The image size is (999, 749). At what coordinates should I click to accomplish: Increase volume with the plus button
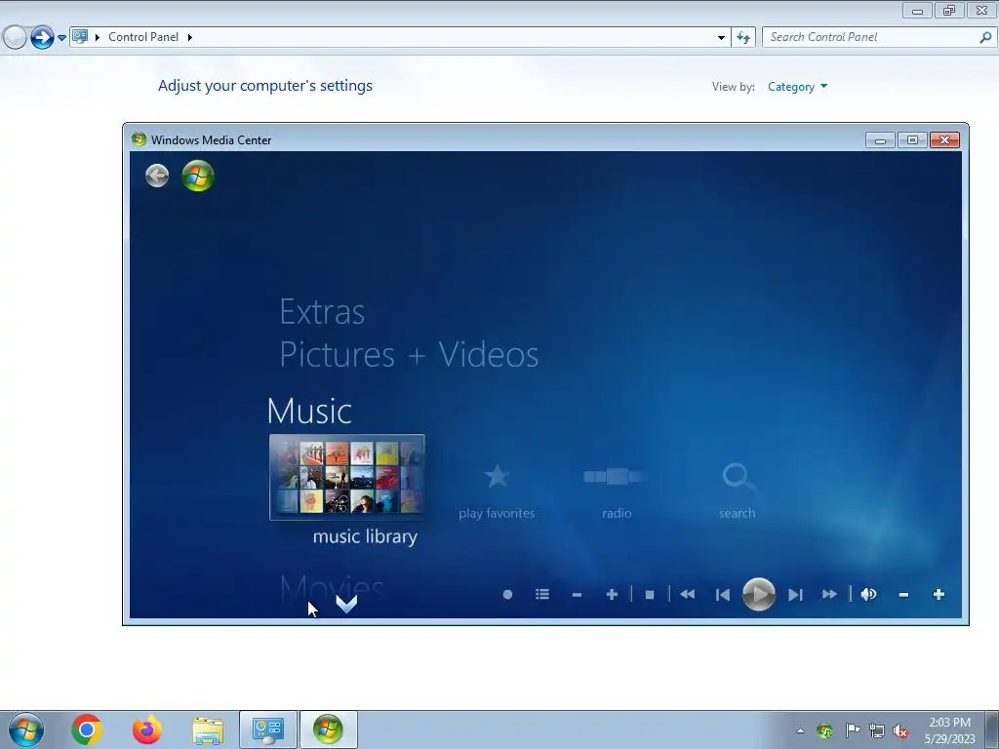[x=939, y=594]
